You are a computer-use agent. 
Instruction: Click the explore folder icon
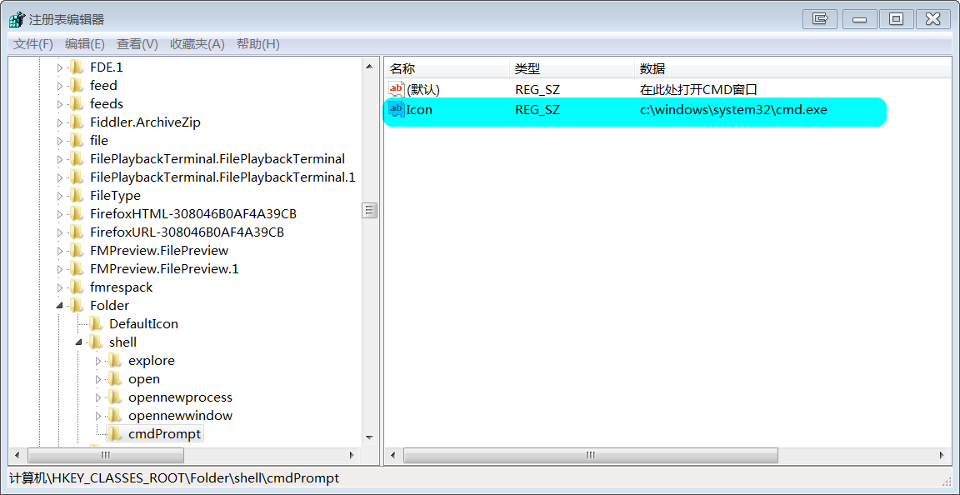[x=115, y=360]
